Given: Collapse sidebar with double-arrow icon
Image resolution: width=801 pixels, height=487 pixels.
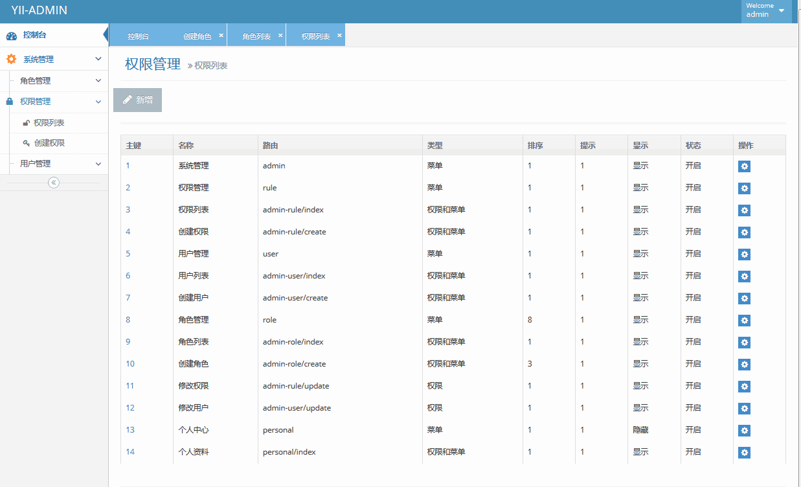Looking at the screenshot, I should coord(54,183).
